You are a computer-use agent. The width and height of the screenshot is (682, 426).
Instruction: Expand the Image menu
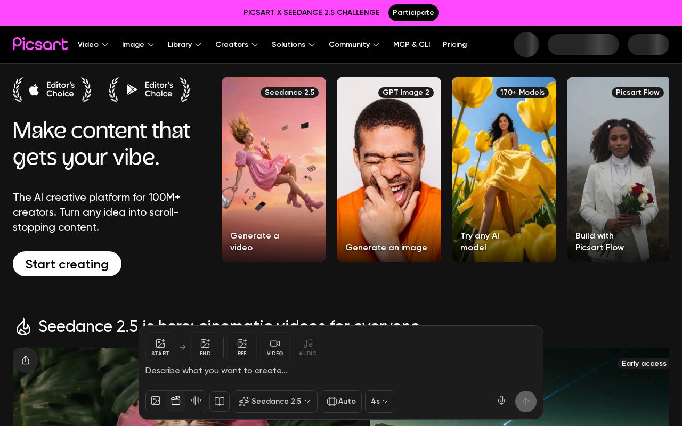[138, 45]
